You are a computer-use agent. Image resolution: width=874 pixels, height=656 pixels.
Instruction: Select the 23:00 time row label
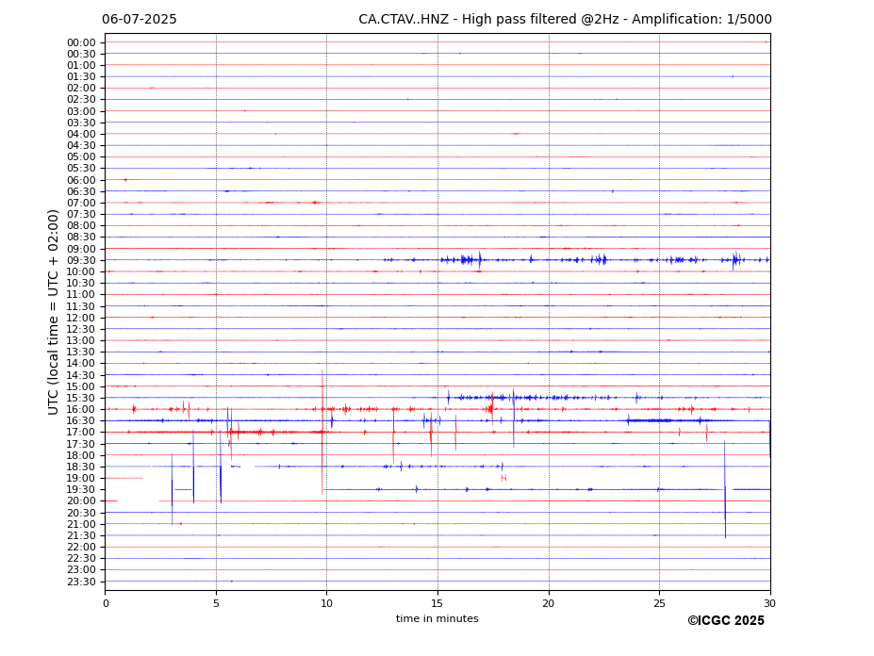click(x=81, y=570)
